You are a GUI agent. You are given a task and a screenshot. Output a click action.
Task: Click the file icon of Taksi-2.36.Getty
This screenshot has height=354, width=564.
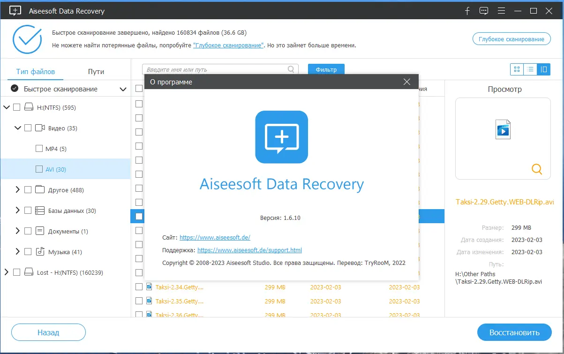pos(150,315)
